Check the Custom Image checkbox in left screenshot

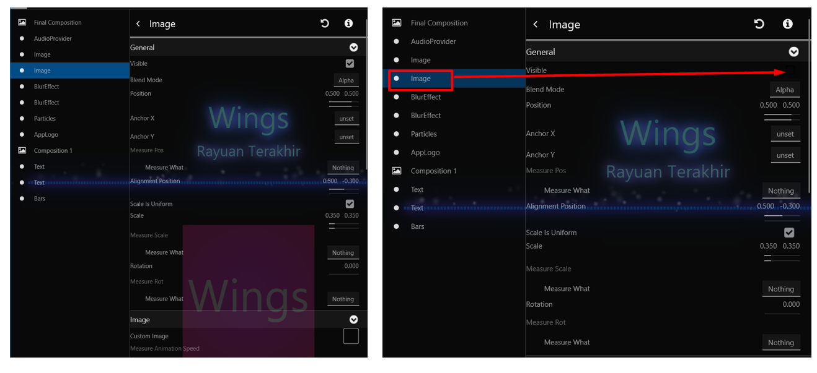point(351,336)
